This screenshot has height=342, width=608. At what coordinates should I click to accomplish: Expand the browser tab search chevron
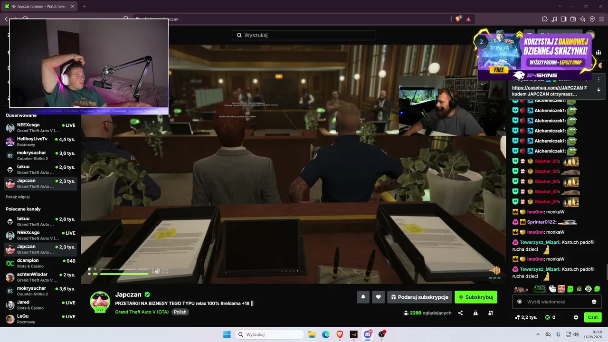560,6
